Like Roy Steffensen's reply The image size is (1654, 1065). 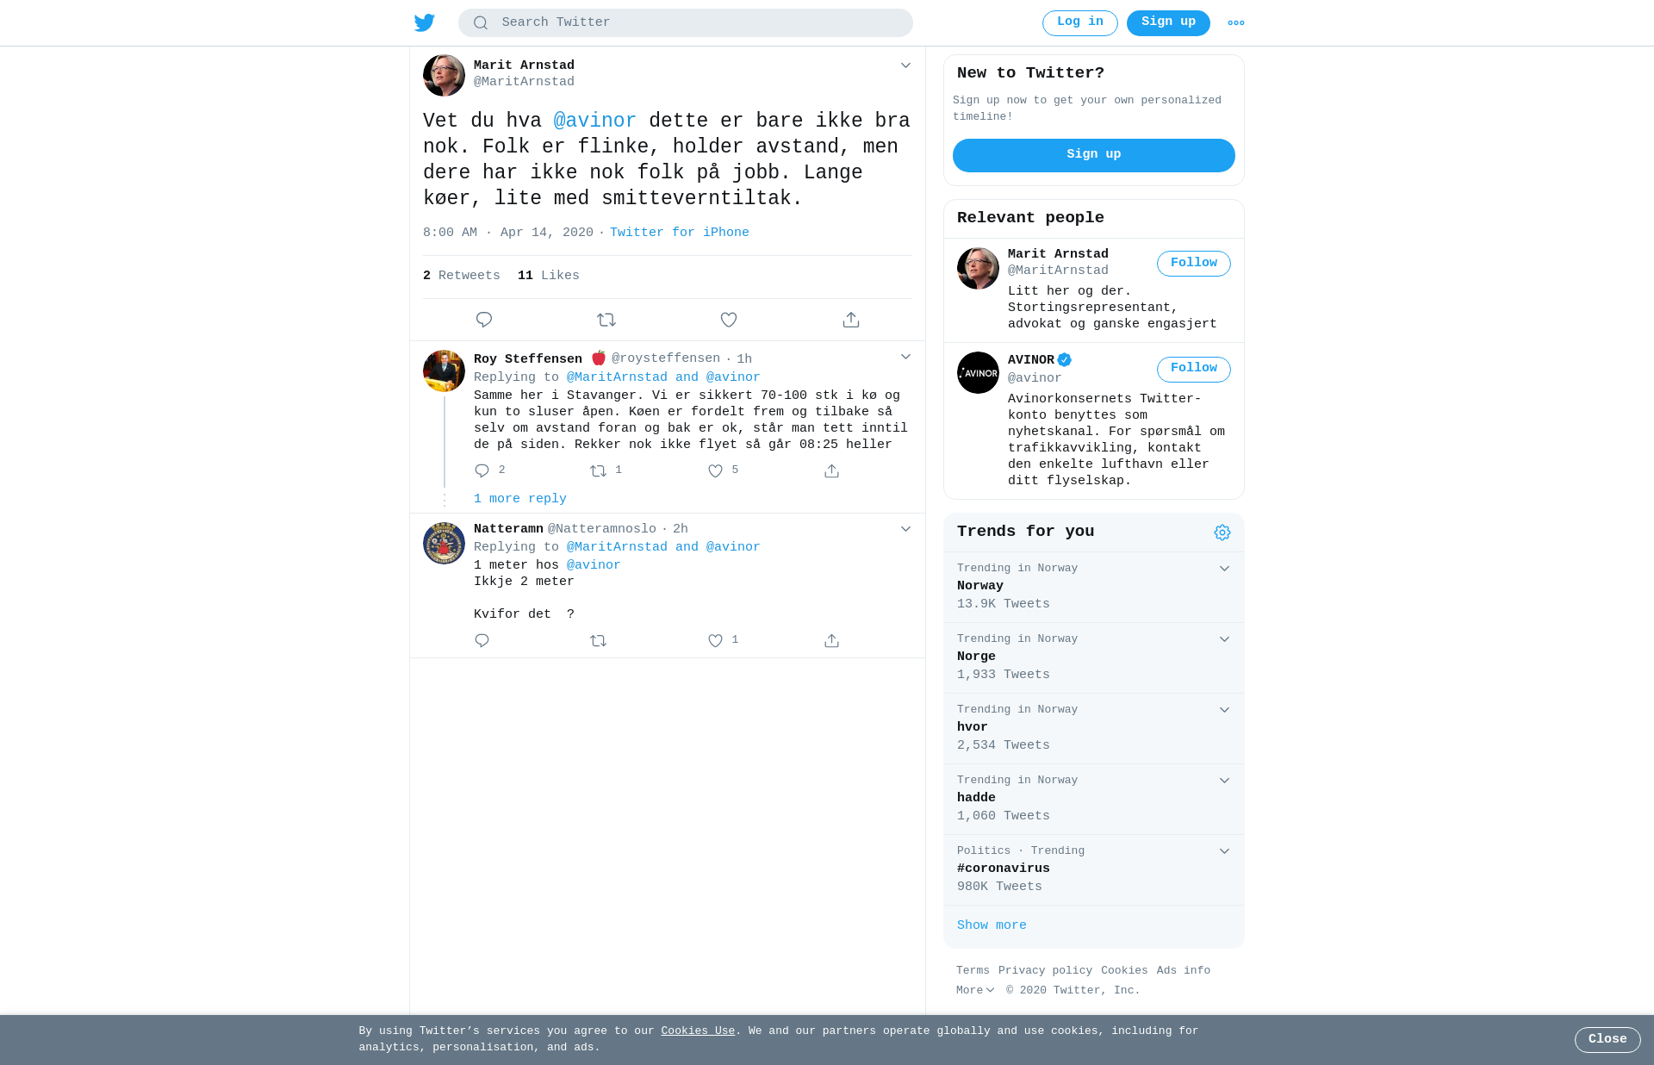point(715,470)
